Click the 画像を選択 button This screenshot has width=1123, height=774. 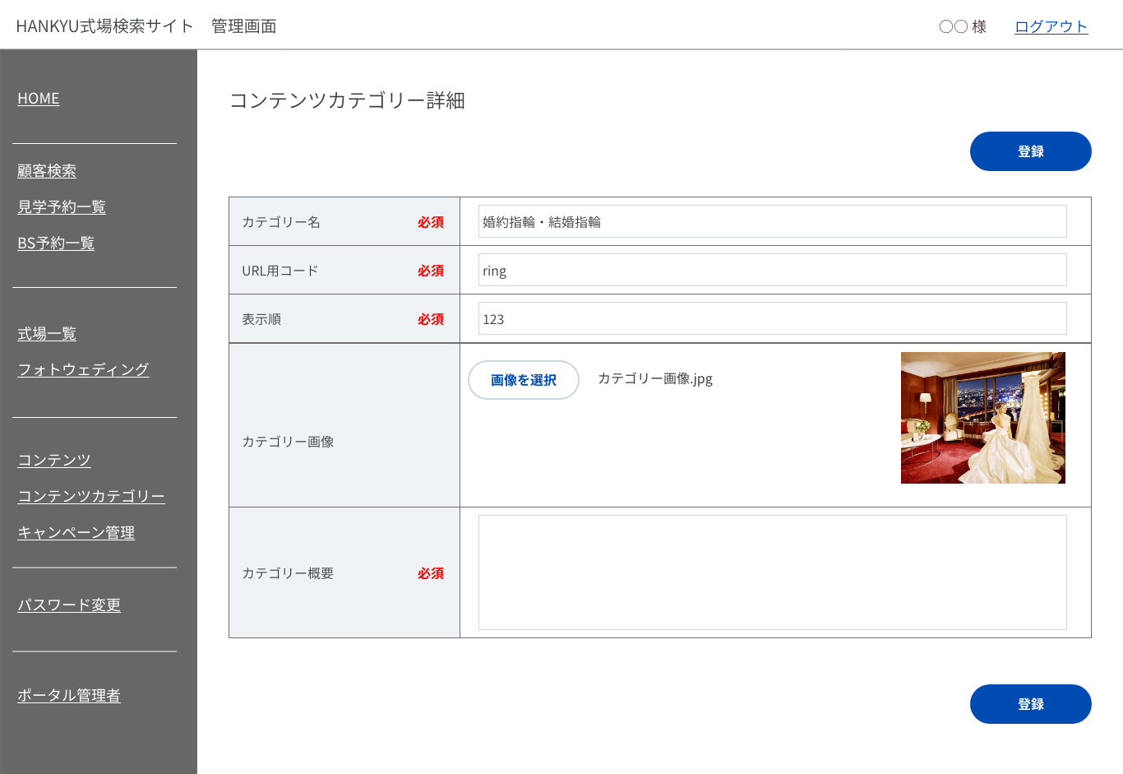524,380
